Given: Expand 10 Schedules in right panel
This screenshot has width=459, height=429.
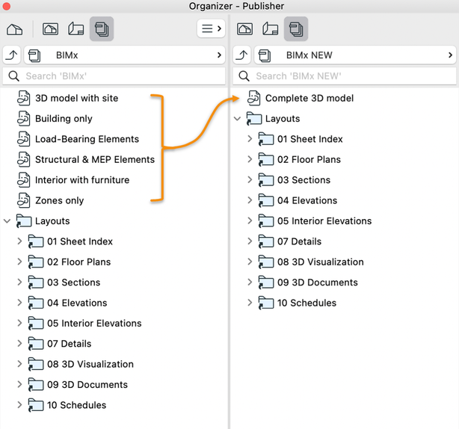Looking at the screenshot, I should [x=250, y=303].
